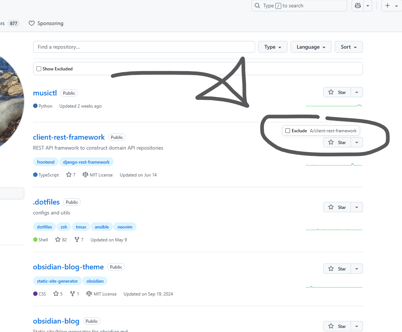Star the client-rest-framework repository
The image size is (402, 332).
click(337, 142)
